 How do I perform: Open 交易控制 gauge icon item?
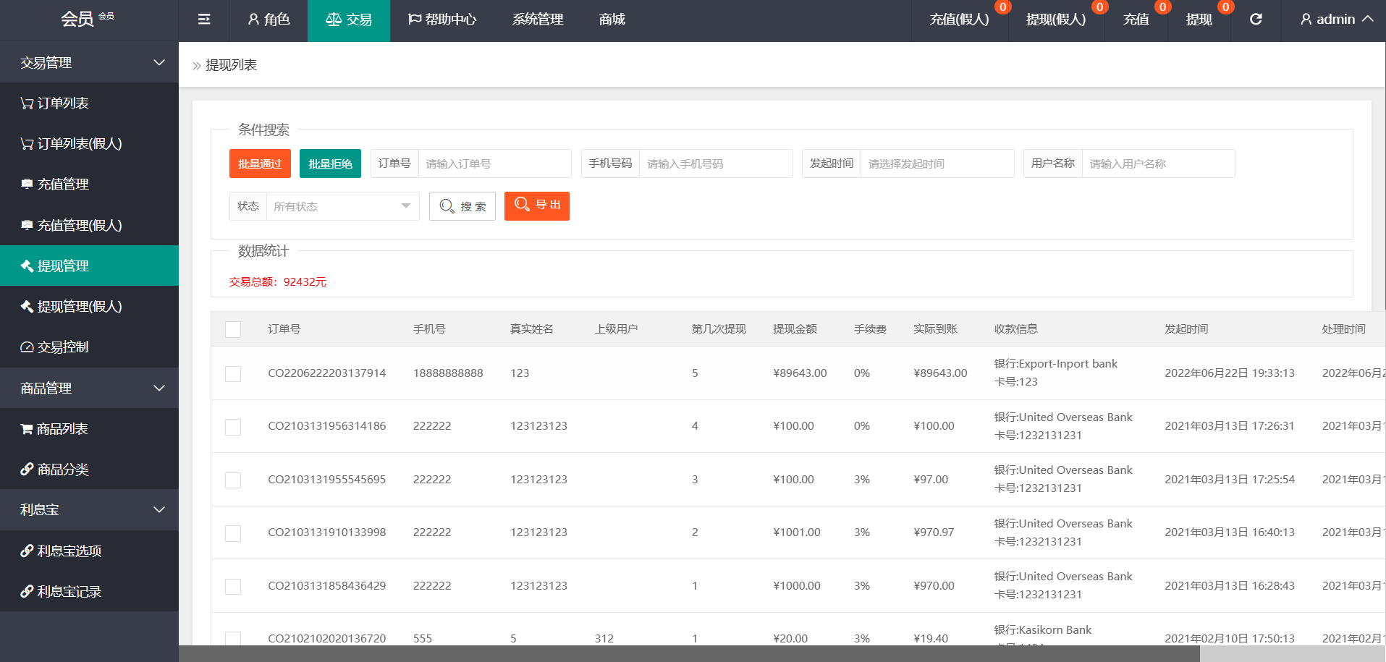[64, 347]
